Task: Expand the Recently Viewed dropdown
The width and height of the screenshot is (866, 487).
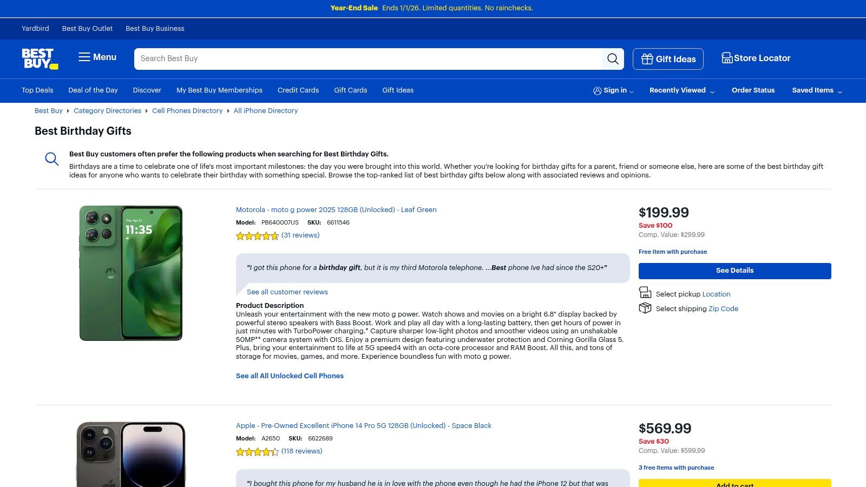Action: coord(682,90)
